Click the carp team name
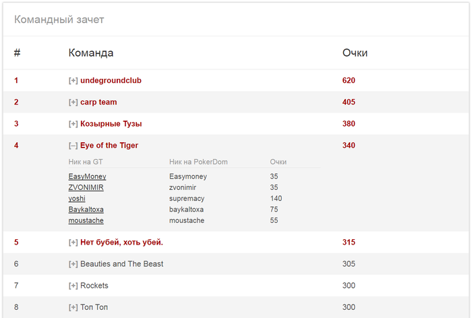Viewport: 472px width, 318px height. pos(98,102)
